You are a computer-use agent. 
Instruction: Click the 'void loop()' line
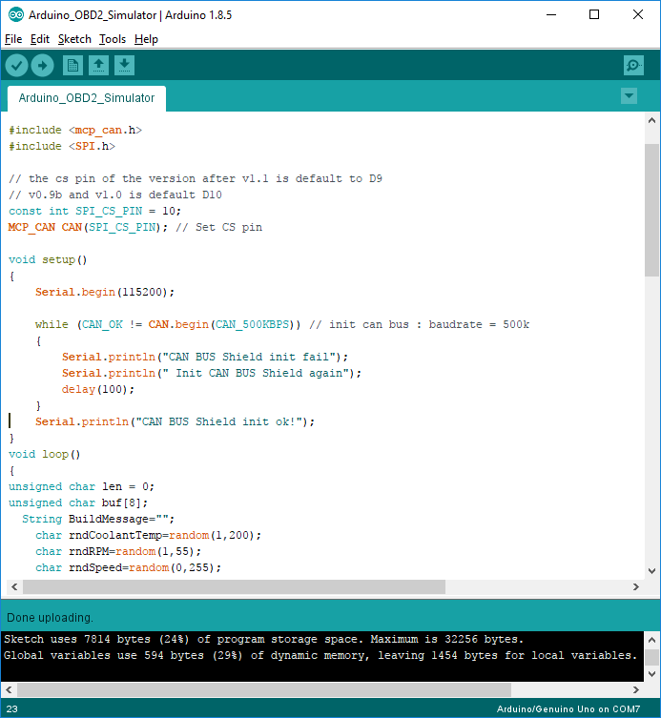pos(45,454)
